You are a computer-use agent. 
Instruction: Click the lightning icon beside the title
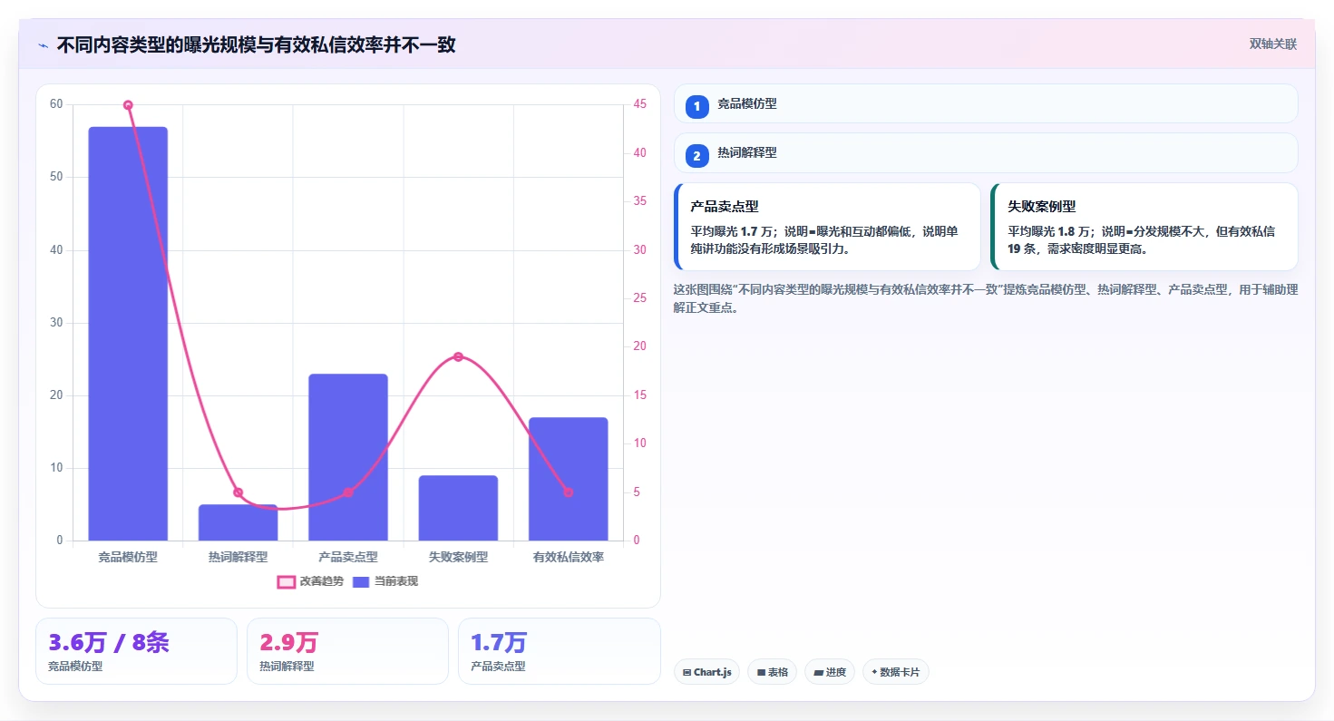tap(43, 44)
